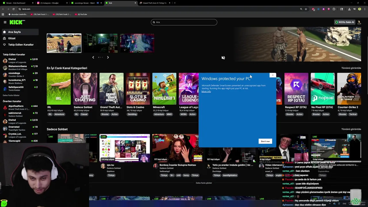The image size is (368, 207).
Task: Select the third featured stream thumbnail
Action: point(137,43)
